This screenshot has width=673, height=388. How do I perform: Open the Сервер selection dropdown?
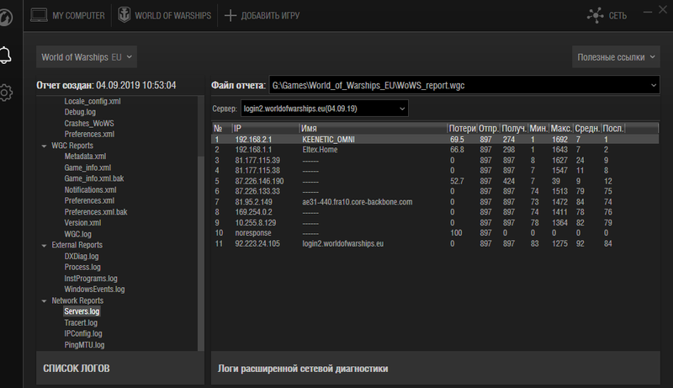click(x=325, y=109)
